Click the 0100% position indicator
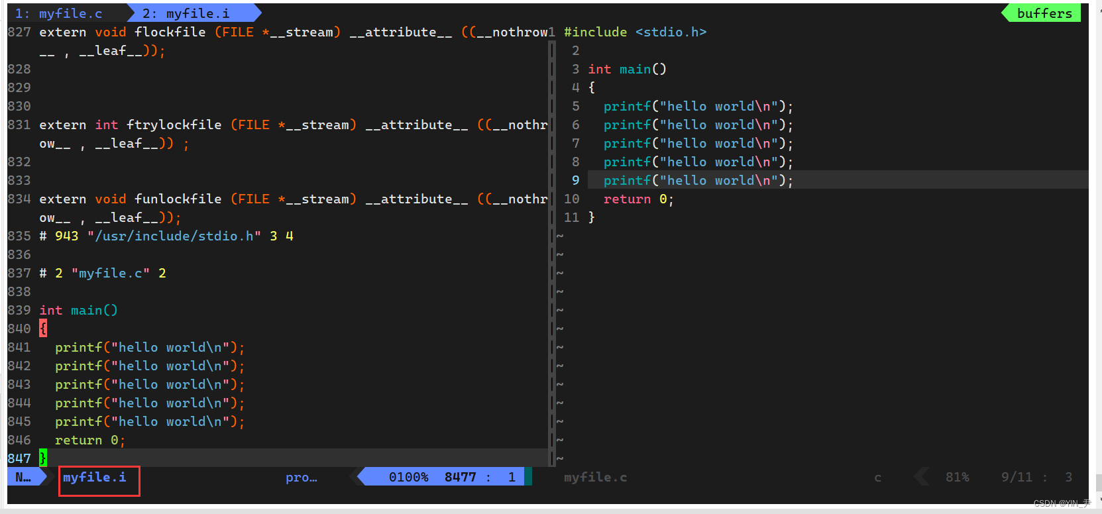1102x514 pixels. (x=408, y=477)
